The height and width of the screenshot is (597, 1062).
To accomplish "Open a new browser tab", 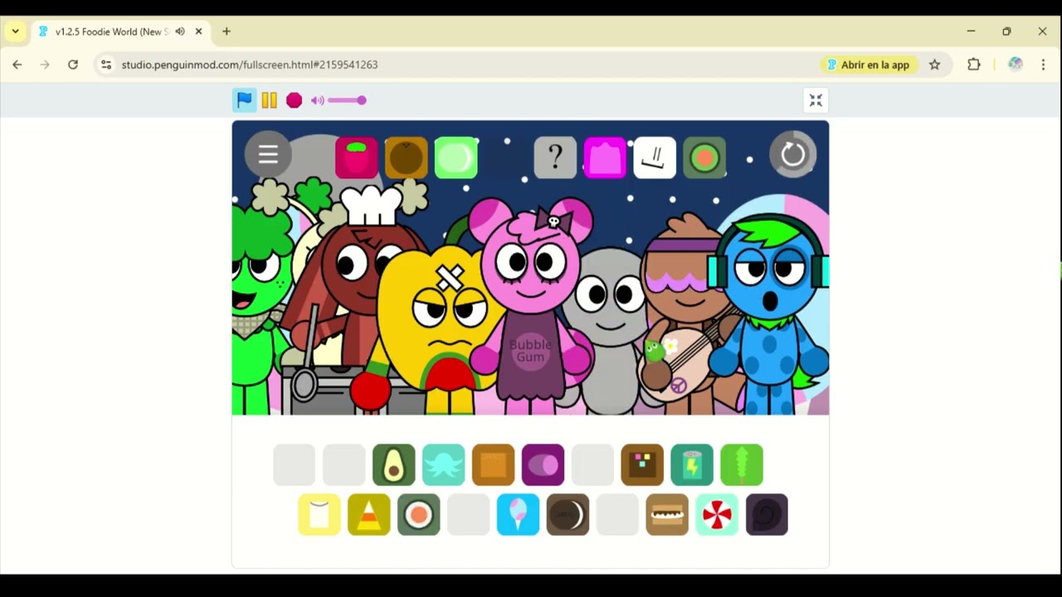I will click(x=227, y=32).
